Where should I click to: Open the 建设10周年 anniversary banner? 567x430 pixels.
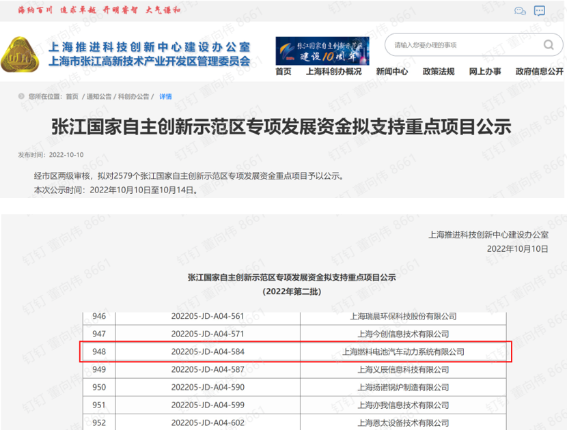point(322,51)
